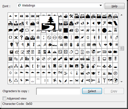Select the bus front glyph
The width and height of the screenshot is (128, 109).
coord(38,38)
